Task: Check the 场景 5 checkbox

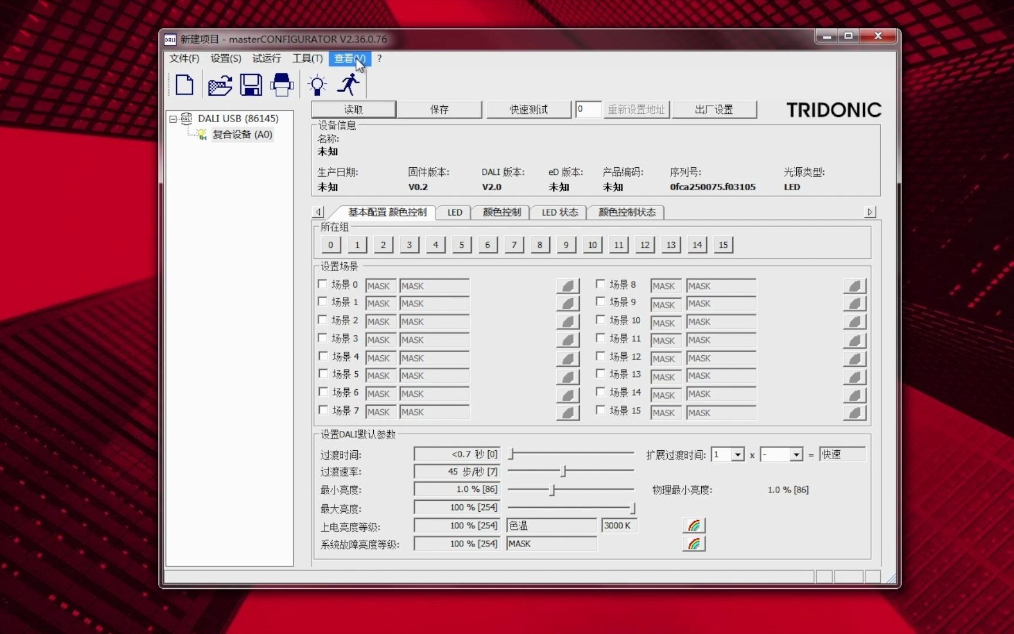Action: (323, 374)
